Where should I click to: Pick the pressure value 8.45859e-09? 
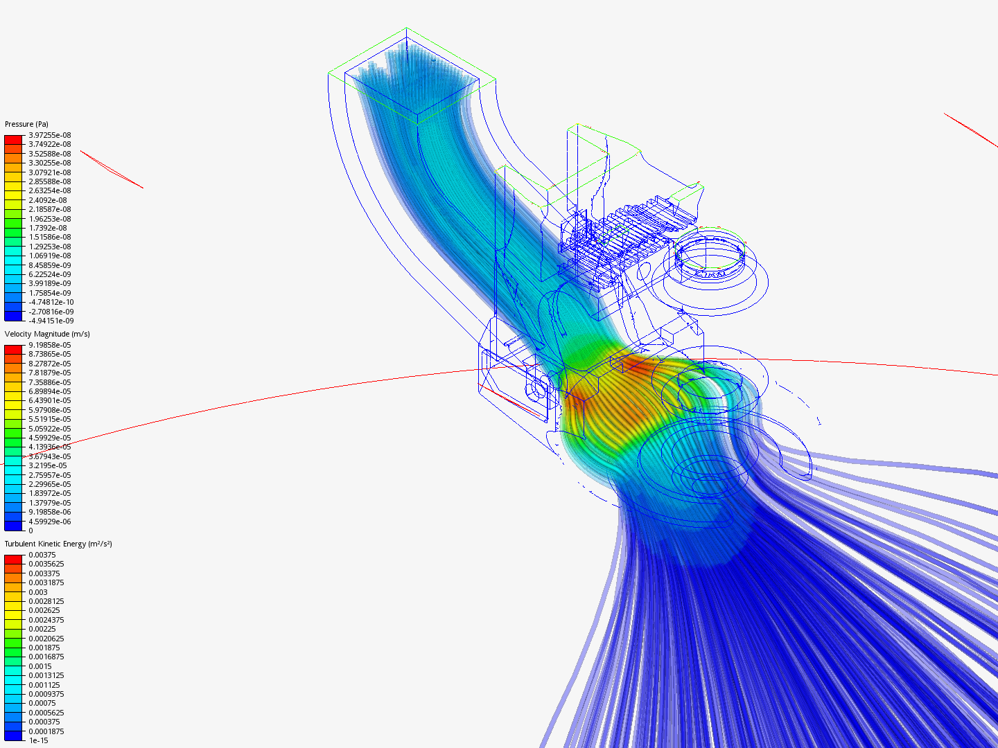click(x=50, y=265)
